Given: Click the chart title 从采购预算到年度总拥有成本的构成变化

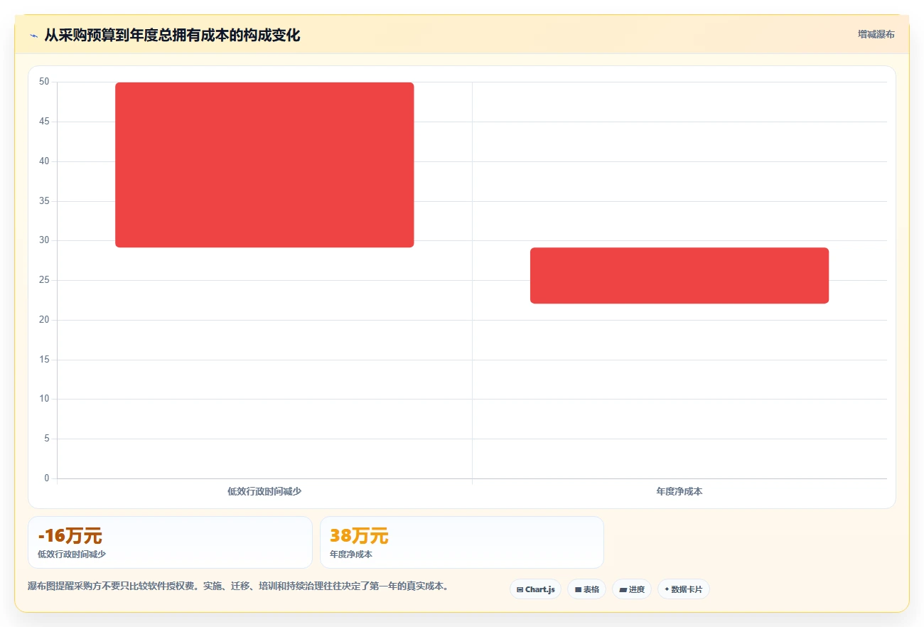Looking at the screenshot, I should [x=172, y=35].
